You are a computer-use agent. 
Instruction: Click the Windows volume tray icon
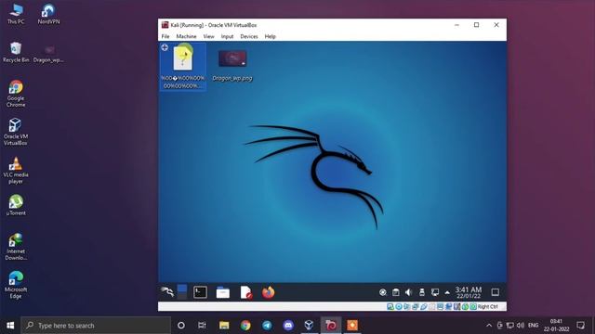[521, 326]
